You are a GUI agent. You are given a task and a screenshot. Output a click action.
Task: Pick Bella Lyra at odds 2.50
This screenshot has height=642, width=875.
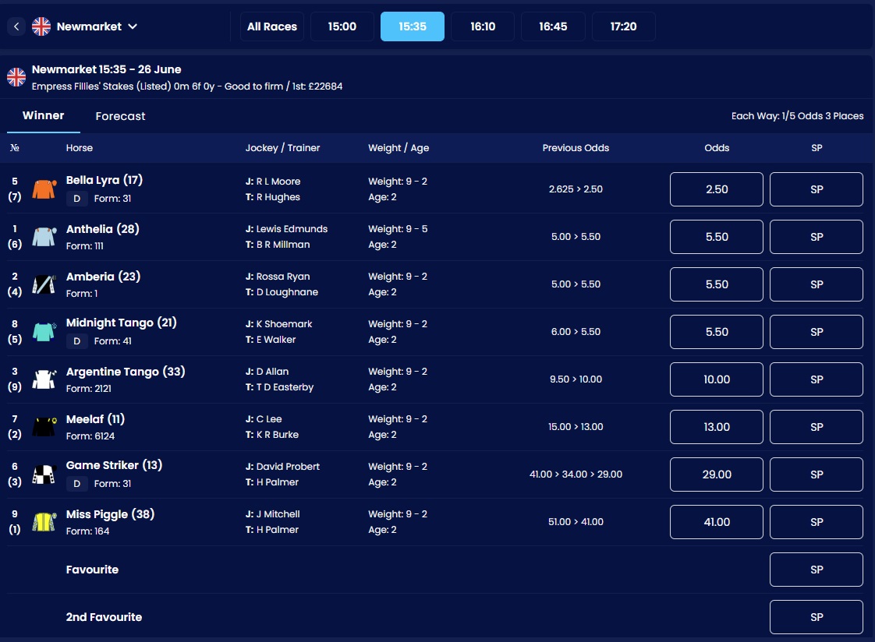[716, 189]
